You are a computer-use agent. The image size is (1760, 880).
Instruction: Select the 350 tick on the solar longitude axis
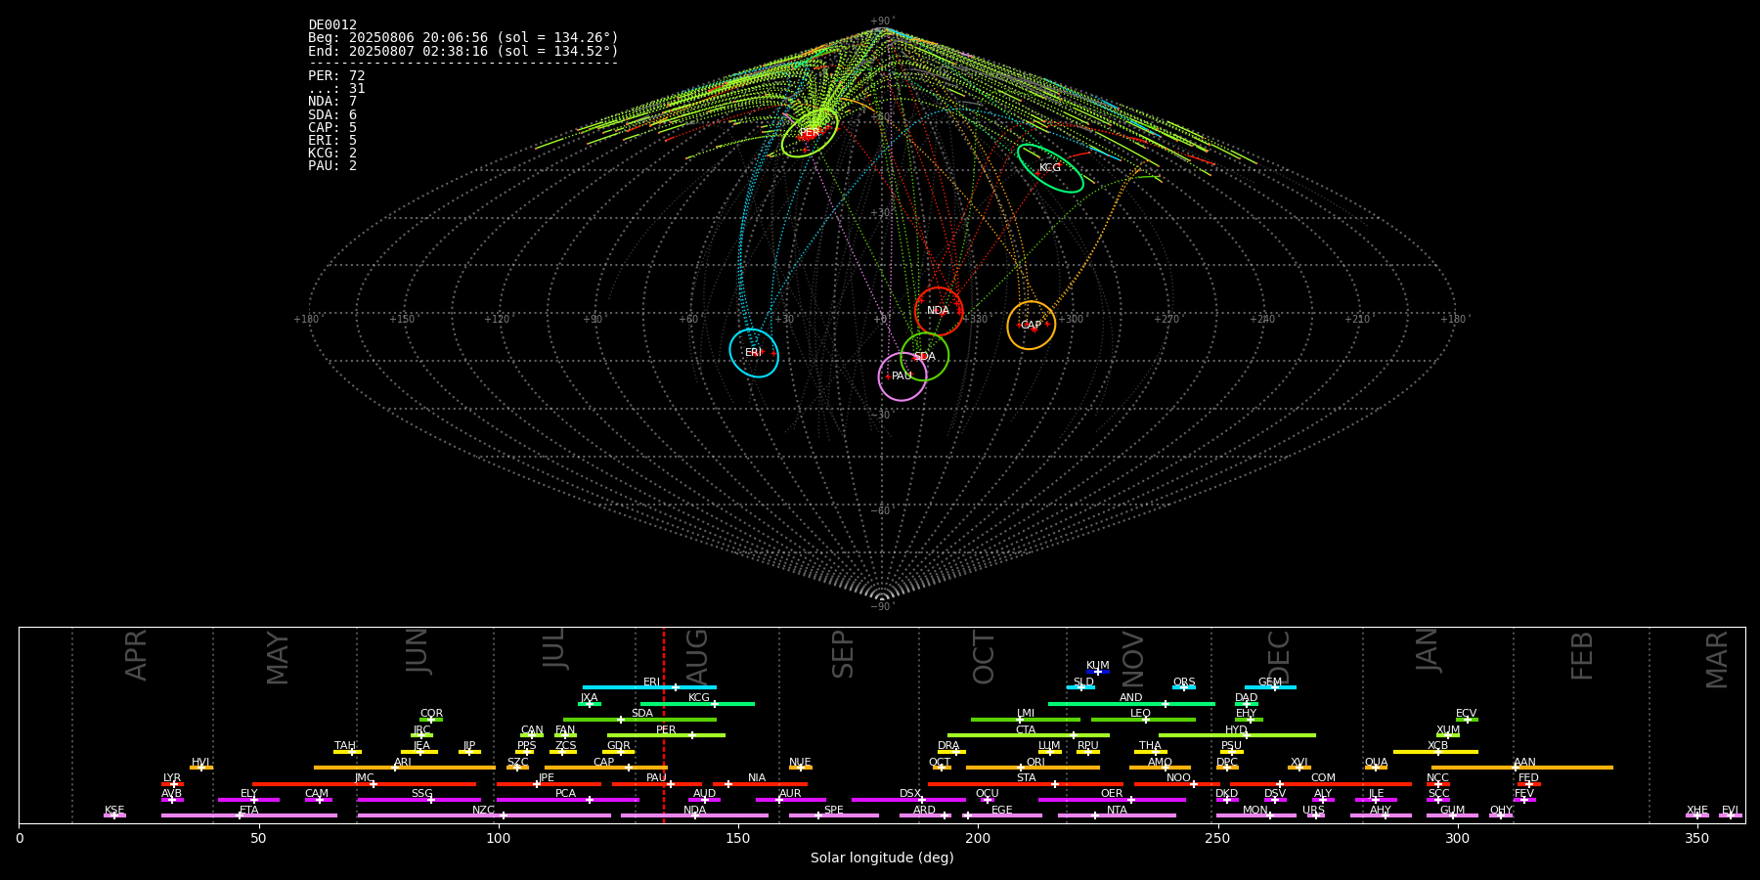1696,838
